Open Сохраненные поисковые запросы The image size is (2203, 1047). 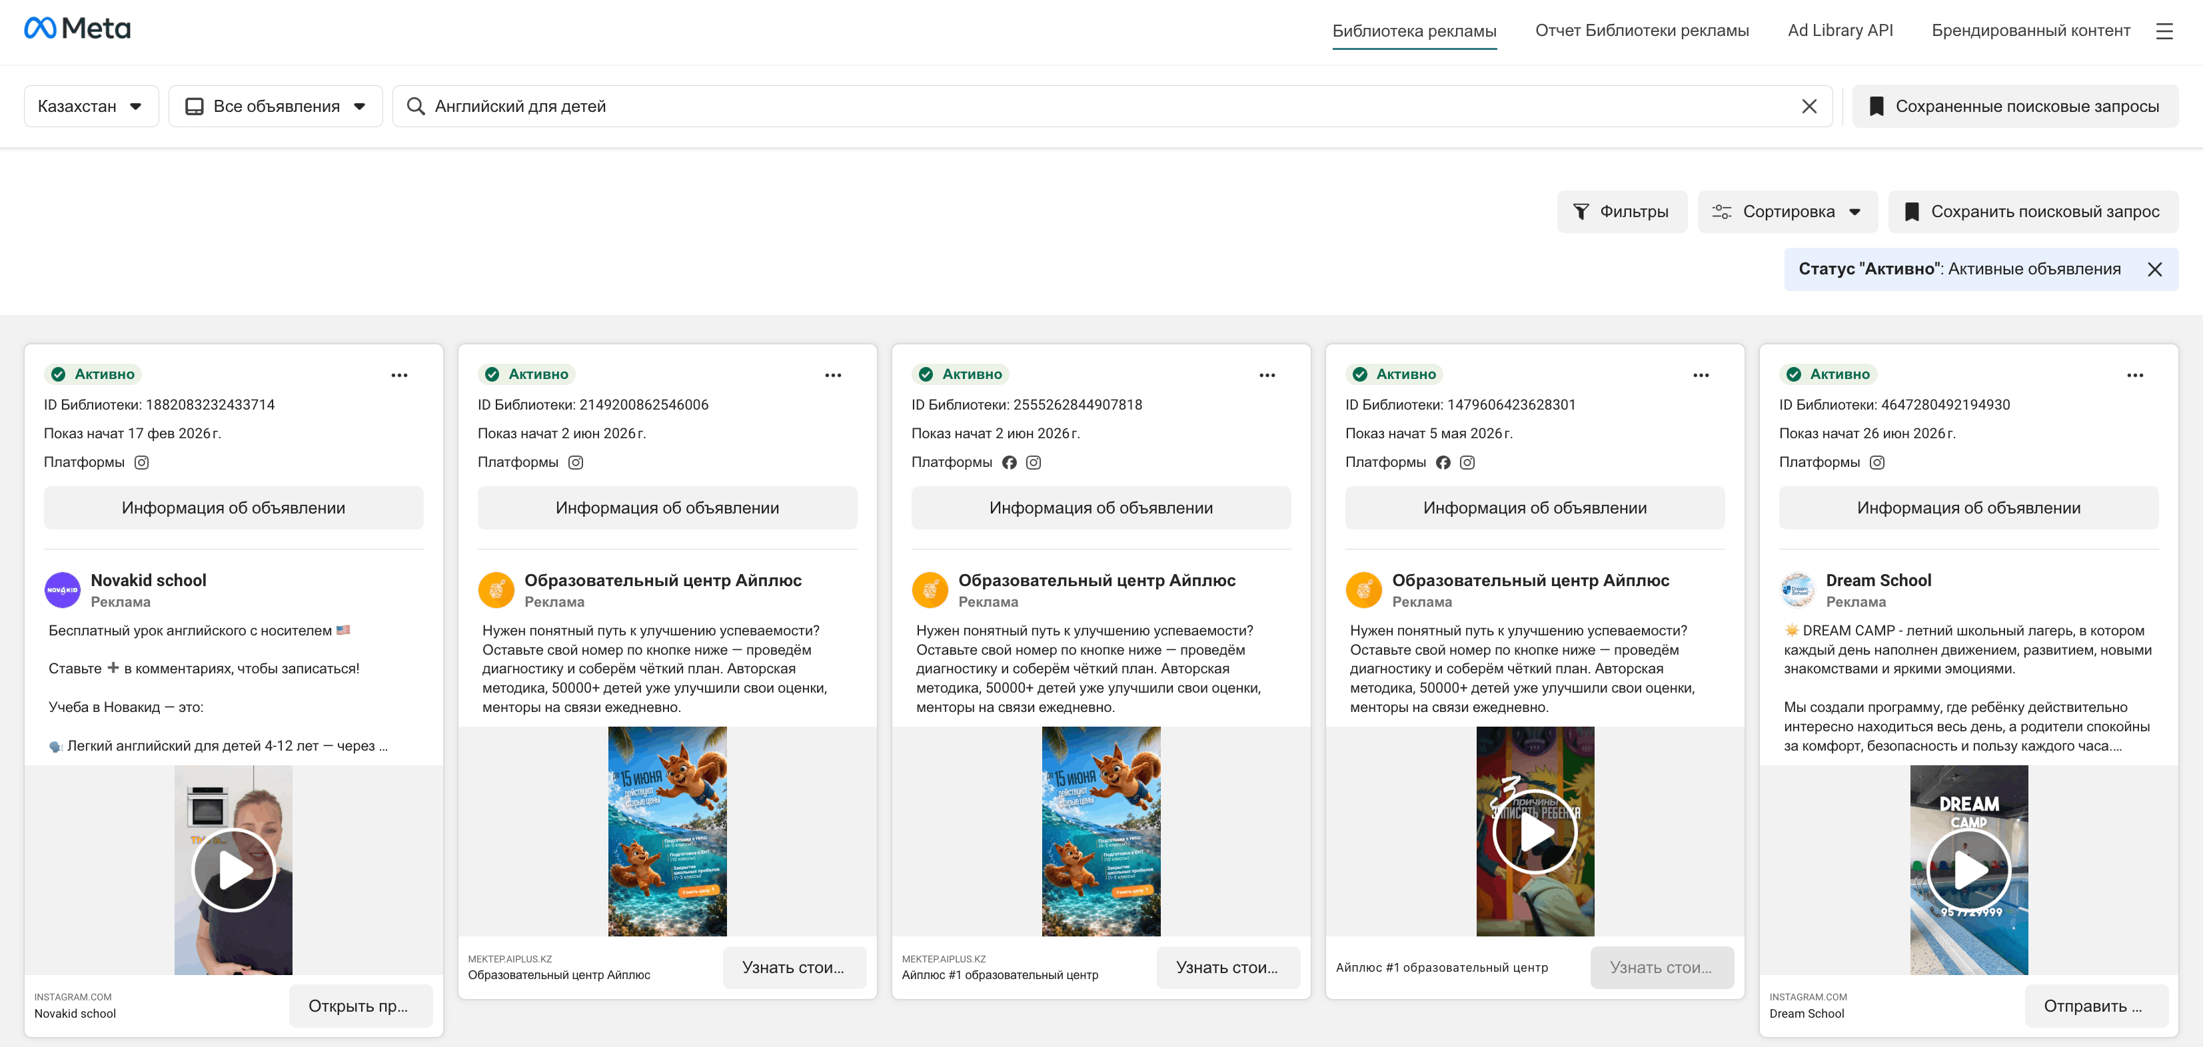2015,106
